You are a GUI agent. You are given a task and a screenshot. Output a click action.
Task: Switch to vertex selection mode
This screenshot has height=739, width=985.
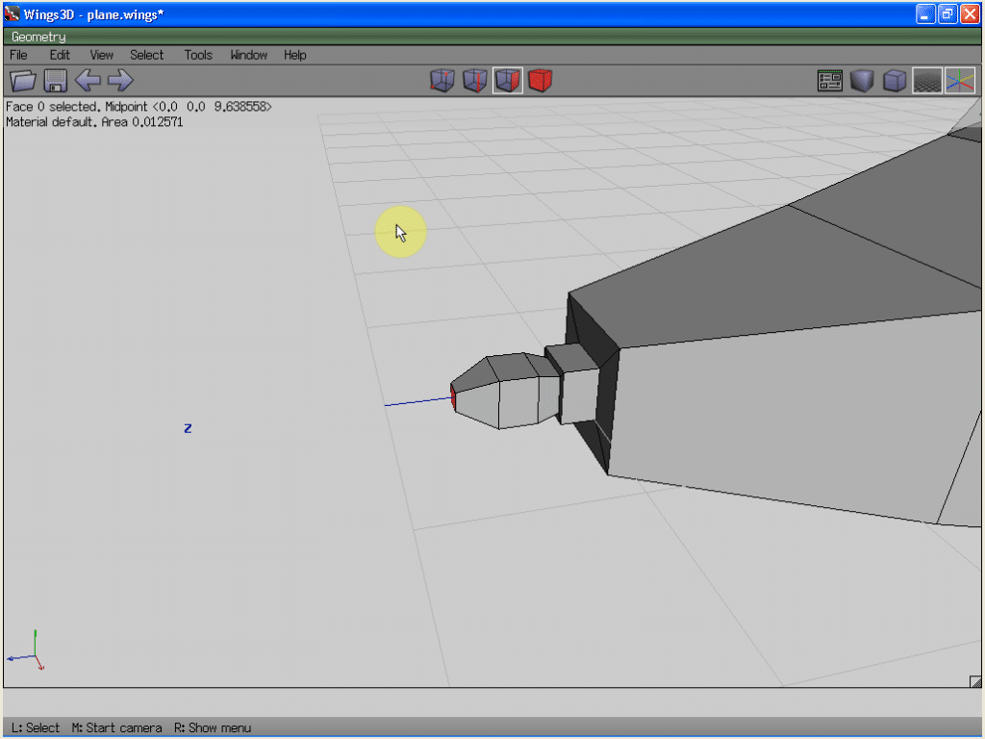pos(442,81)
